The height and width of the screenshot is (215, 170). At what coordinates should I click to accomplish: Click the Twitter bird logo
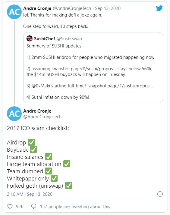tap(159, 8)
